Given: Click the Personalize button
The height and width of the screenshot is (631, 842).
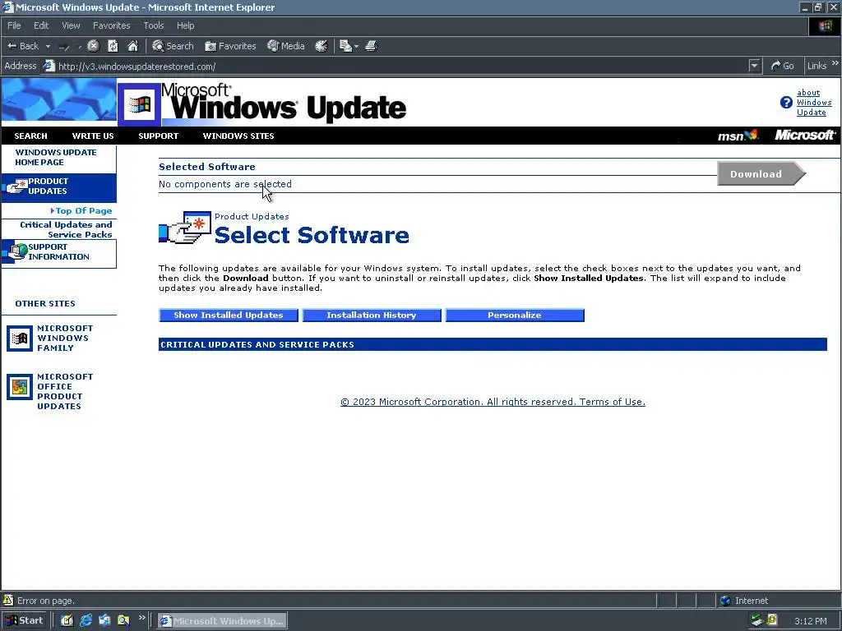Looking at the screenshot, I should point(515,315).
